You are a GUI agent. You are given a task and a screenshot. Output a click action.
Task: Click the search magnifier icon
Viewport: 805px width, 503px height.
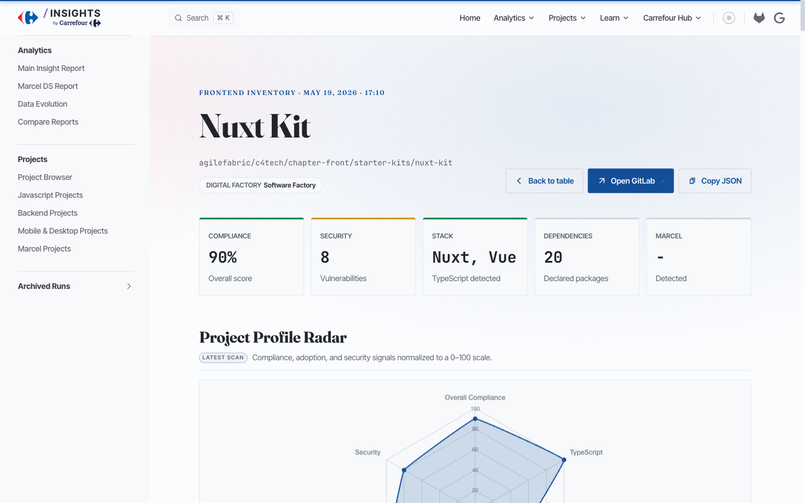[x=178, y=18]
